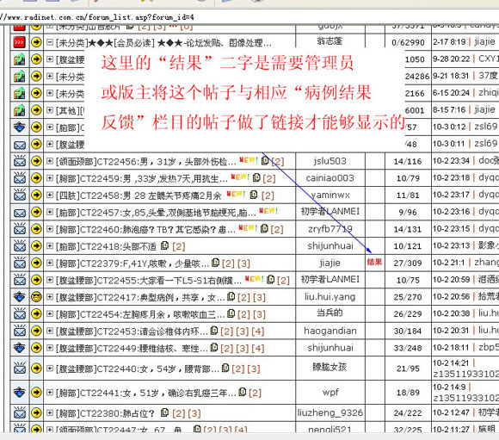Click envelope icon beside CT22457 thread
The image size is (499, 440).
[x=20, y=213]
